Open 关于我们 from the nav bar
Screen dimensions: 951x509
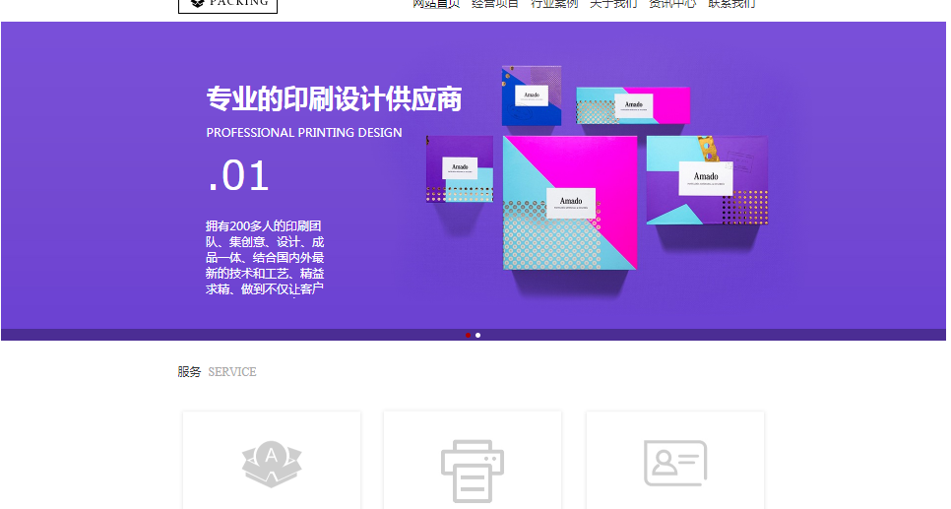pos(612,4)
